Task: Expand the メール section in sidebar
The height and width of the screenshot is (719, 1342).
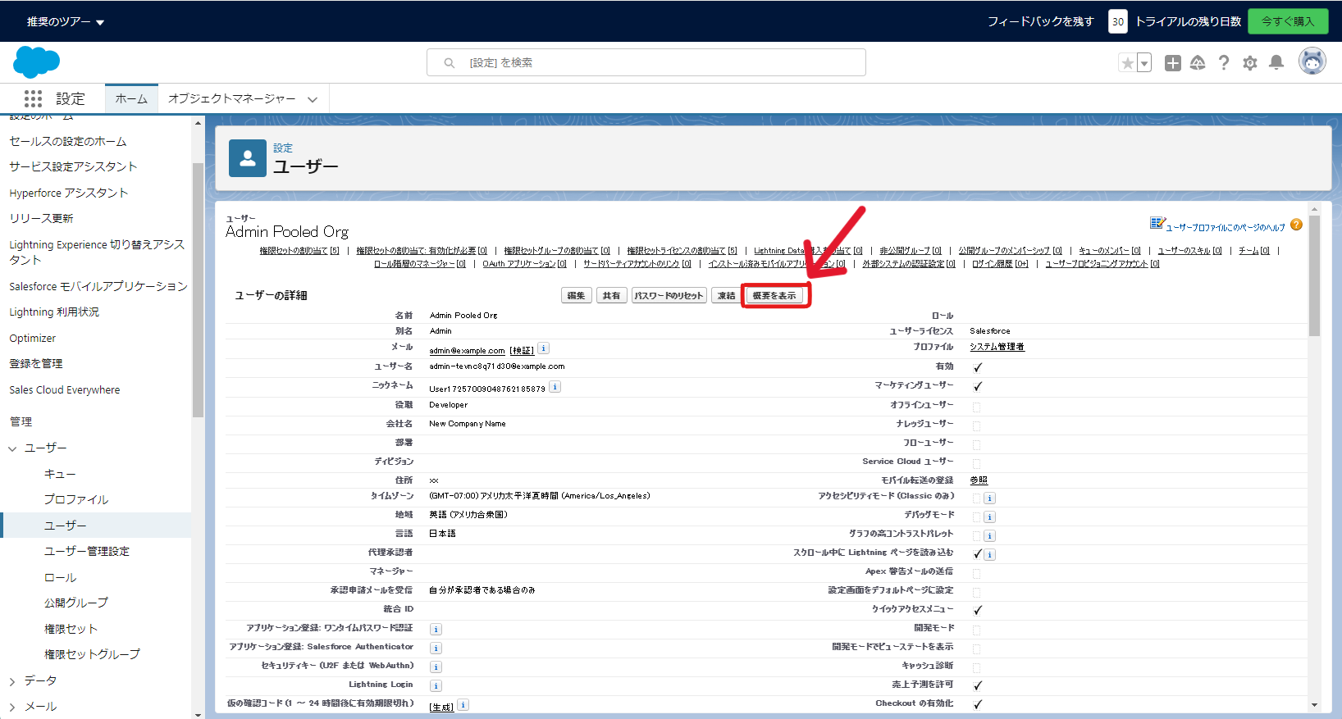Action: pos(12,707)
